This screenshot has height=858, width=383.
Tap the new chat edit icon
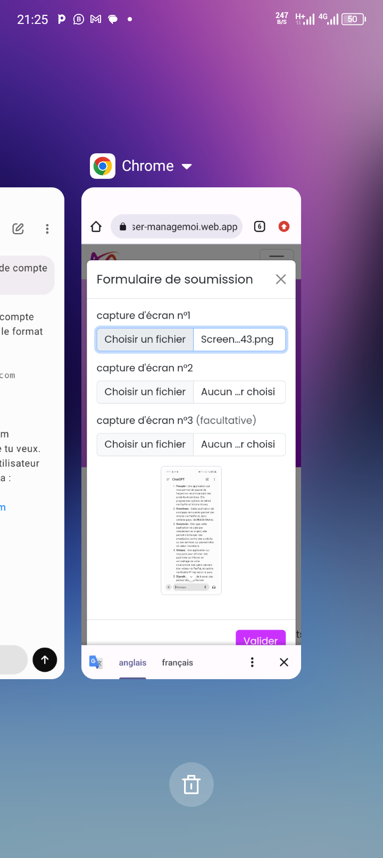(x=18, y=229)
